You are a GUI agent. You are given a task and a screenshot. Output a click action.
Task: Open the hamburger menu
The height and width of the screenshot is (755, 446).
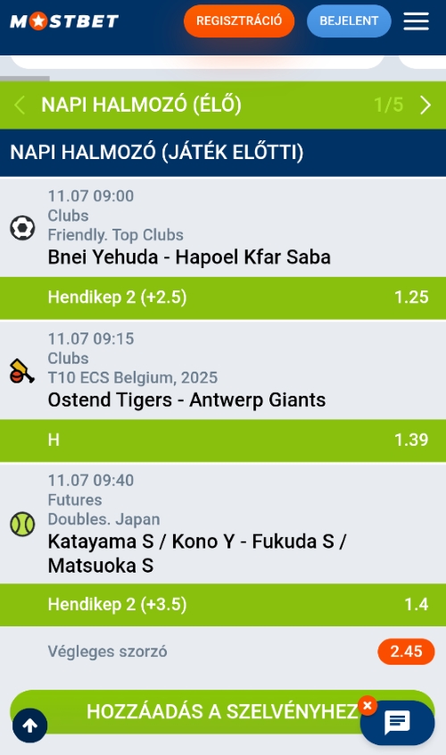point(416,21)
